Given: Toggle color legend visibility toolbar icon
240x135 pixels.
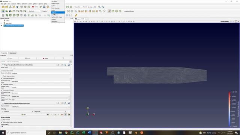Looking at the screenshot, I should pos(3,11).
